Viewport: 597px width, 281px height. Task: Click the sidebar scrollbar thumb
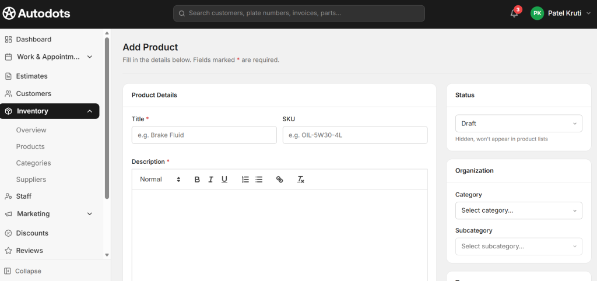pos(107,118)
